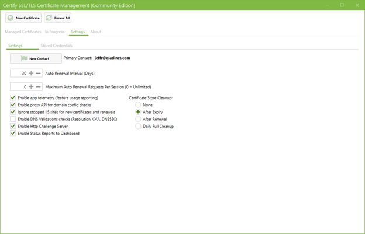Select the After Renewal radio option
The image size is (365, 234).
(138, 119)
